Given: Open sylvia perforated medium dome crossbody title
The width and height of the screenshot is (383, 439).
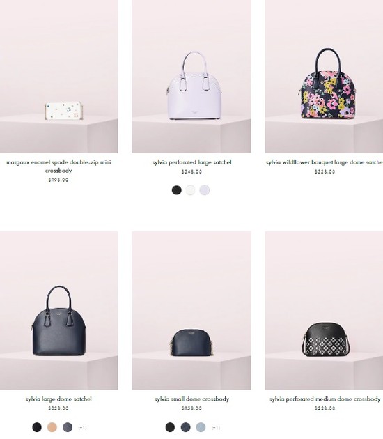Looking at the screenshot, I should click(x=325, y=399).
